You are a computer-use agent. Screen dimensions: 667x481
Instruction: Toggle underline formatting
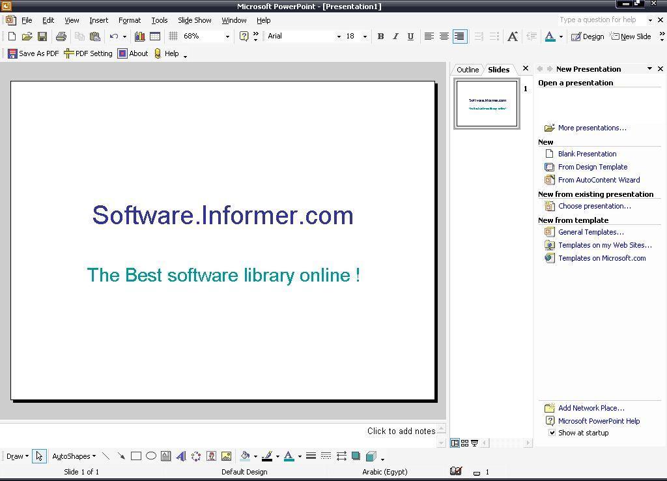coord(410,36)
